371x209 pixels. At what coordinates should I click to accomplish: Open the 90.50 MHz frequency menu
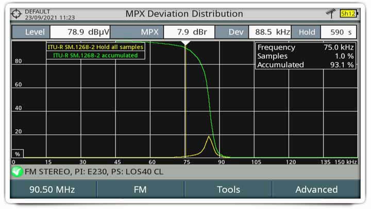click(52, 189)
